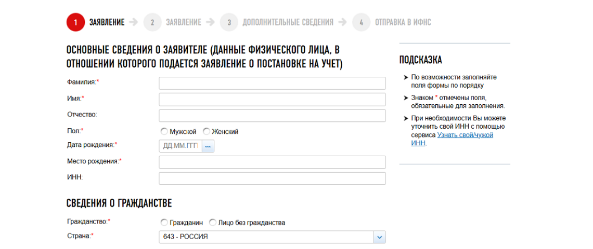Expand the Страна country dropdown arrow

pyautogui.click(x=379, y=237)
